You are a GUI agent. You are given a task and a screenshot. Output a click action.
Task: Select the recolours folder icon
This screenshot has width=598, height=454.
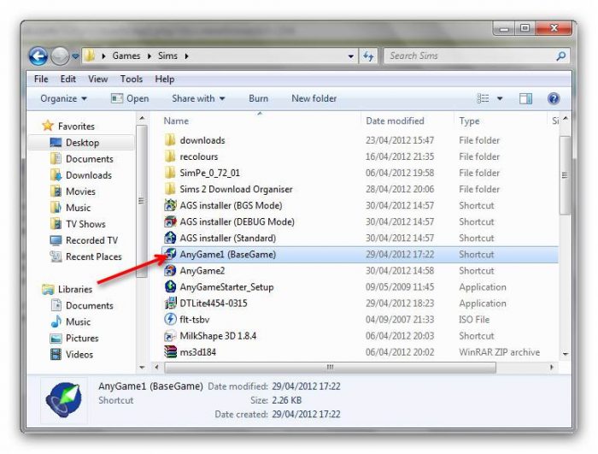pos(170,156)
